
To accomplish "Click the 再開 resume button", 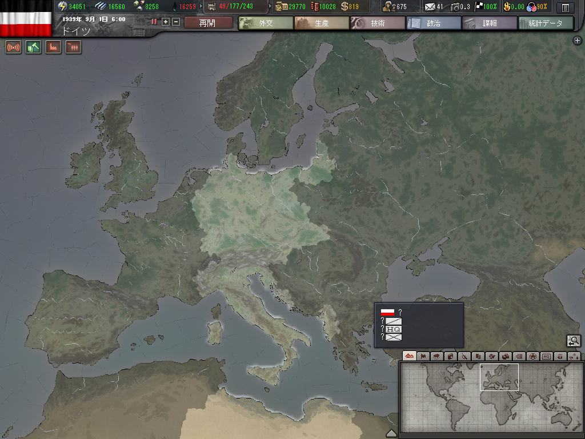I will [208, 23].
